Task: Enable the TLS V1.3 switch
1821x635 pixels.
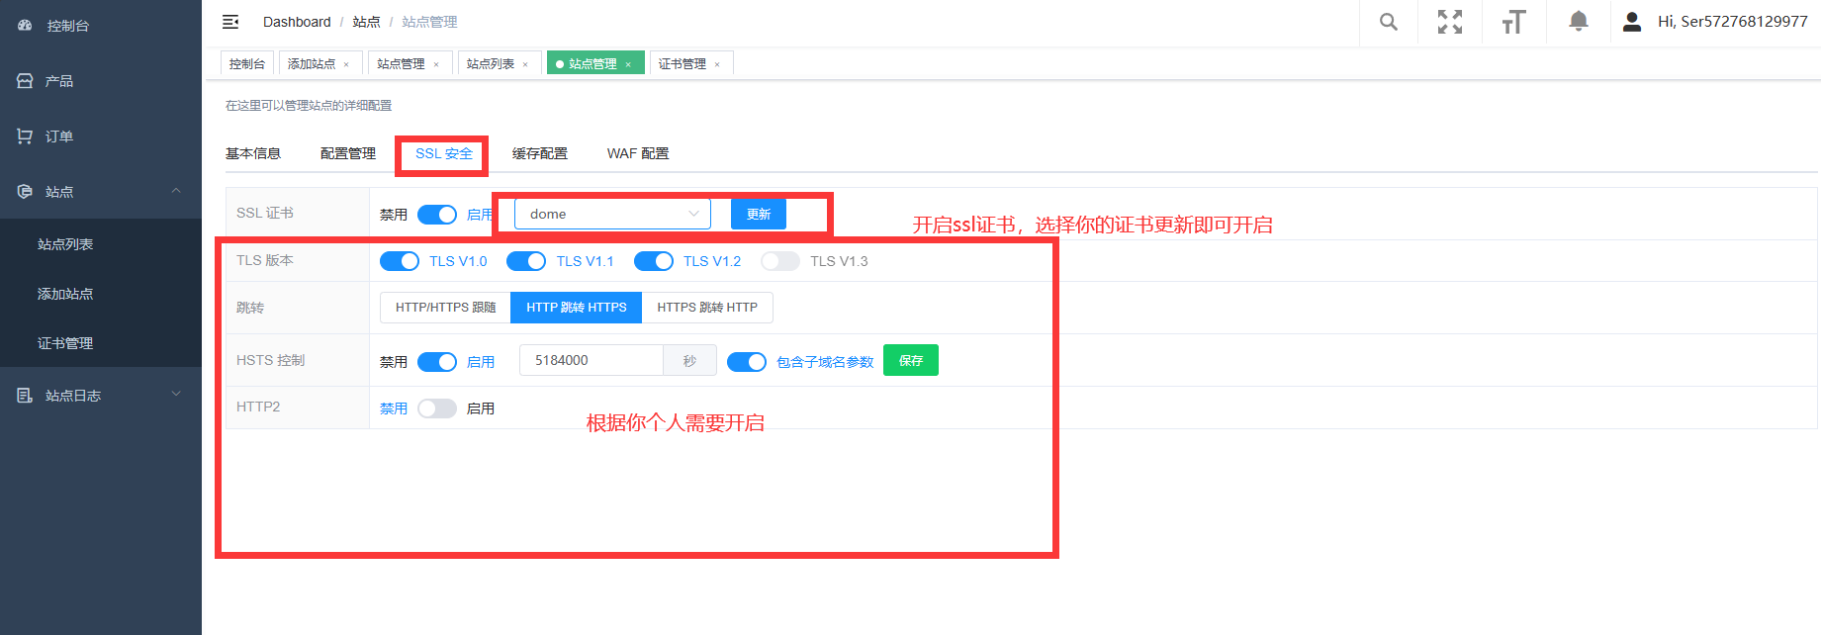Action: coord(780,261)
